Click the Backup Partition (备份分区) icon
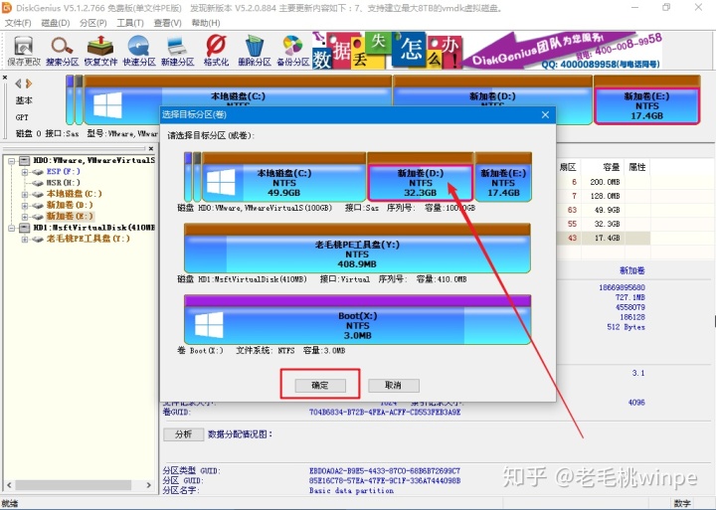 (292, 51)
